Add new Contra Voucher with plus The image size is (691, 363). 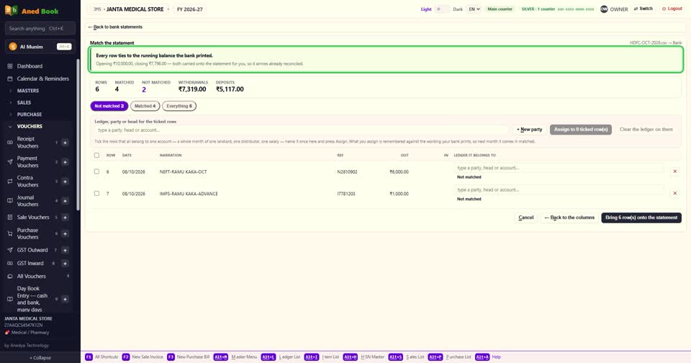point(65,181)
